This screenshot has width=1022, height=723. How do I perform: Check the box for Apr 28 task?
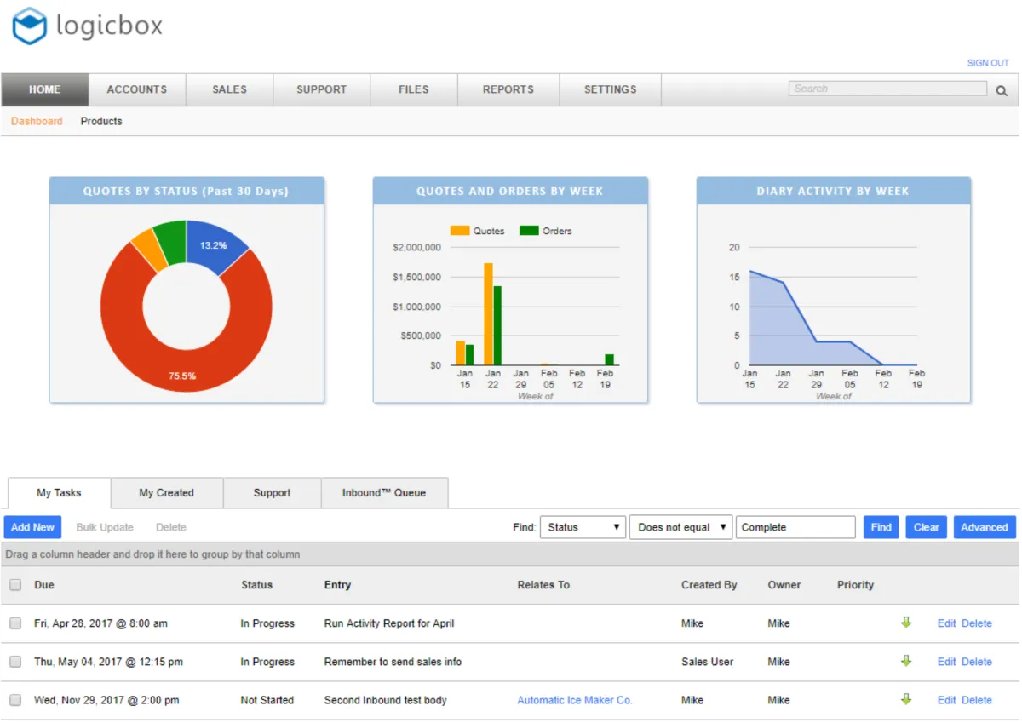click(x=15, y=623)
